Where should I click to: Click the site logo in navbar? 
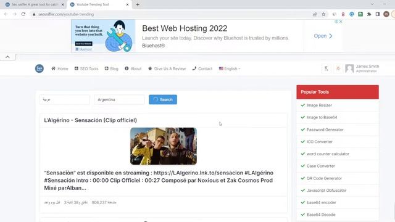(x=39, y=68)
